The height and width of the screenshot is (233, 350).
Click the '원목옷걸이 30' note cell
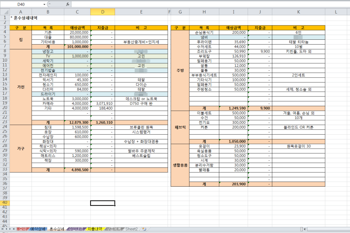coord(298,146)
